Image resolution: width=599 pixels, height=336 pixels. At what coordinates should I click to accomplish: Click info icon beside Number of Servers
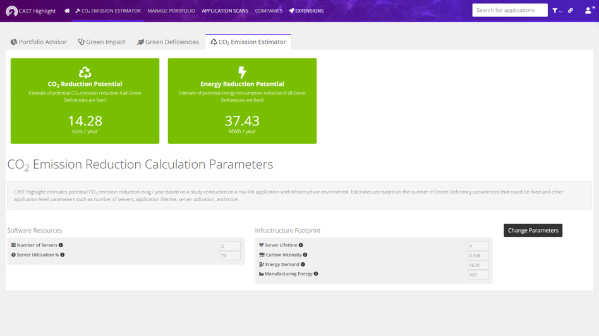tap(61, 245)
